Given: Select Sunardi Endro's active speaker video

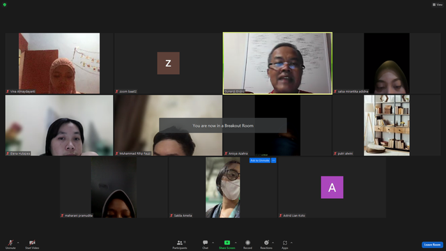Looking at the screenshot, I should pos(277,63).
